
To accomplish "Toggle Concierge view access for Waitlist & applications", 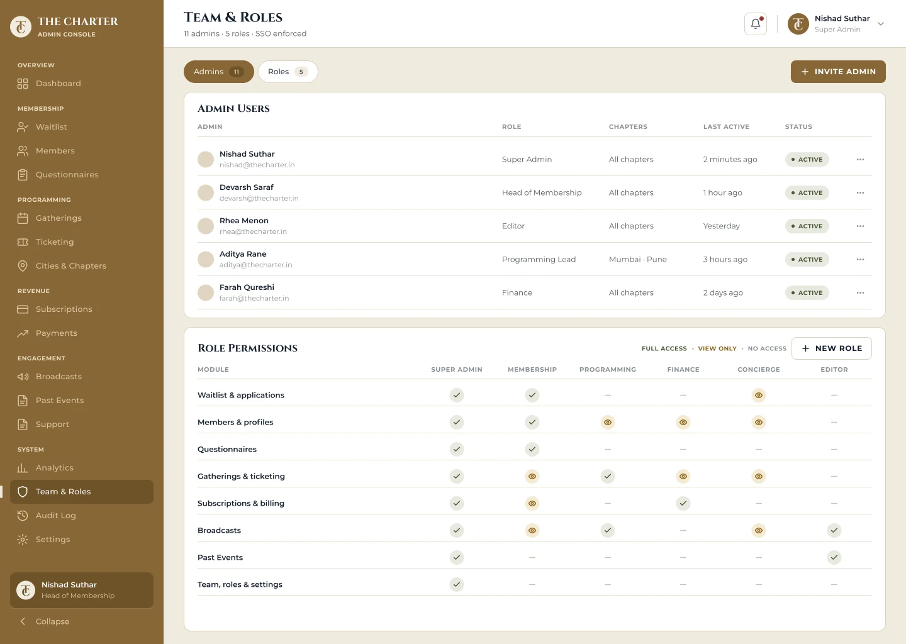I will click(x=759, y=396).
